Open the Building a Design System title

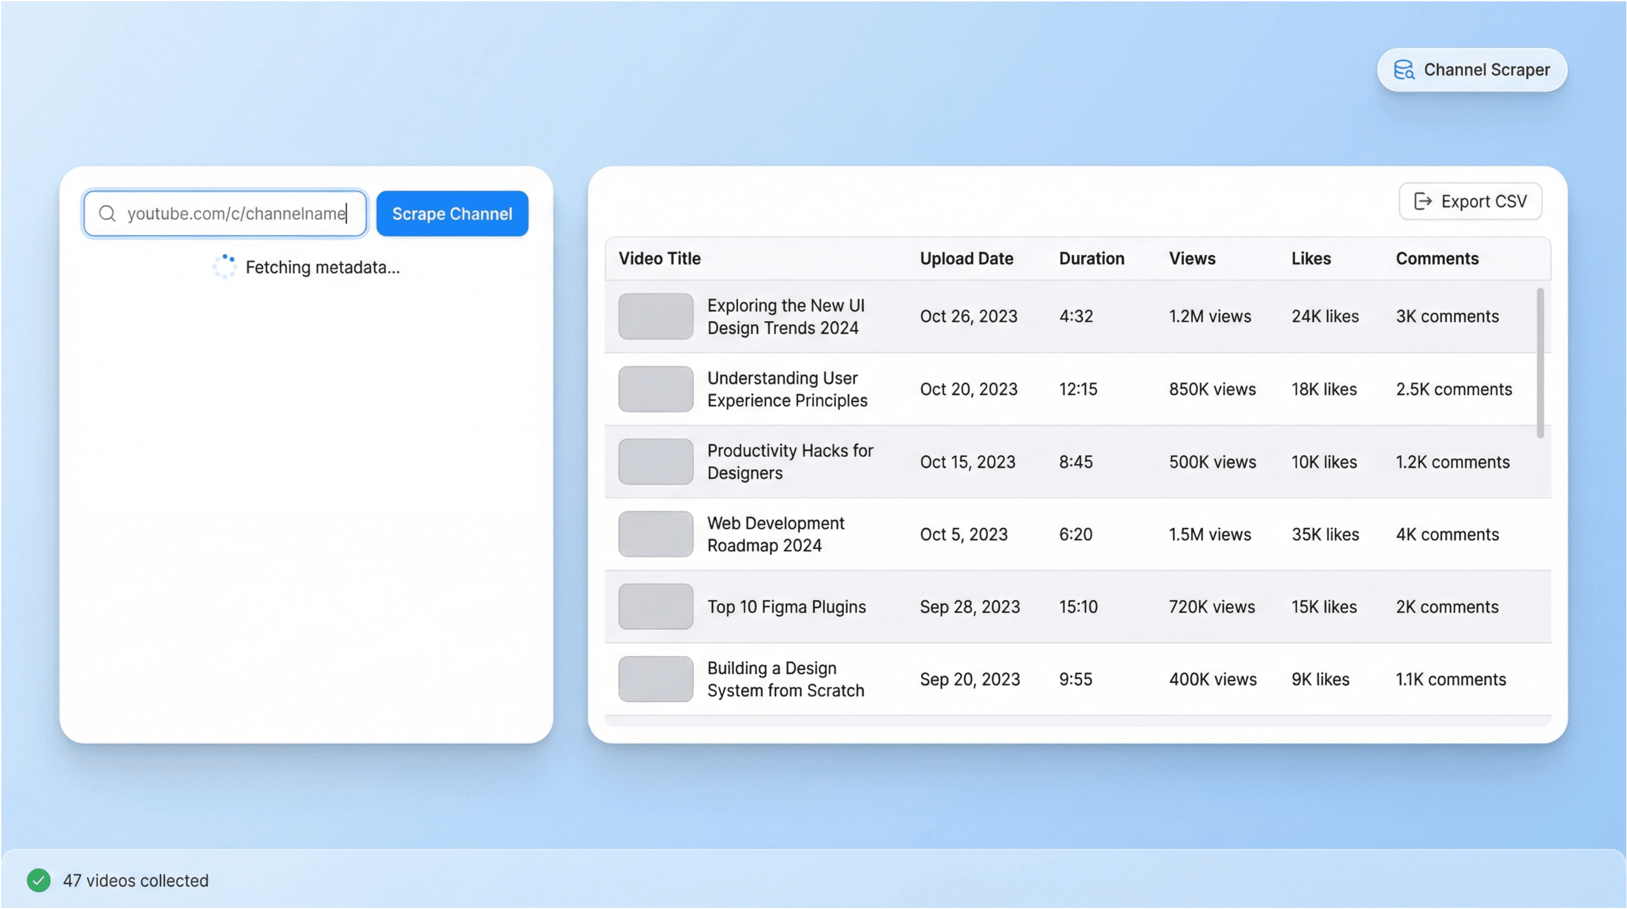coord(785,679)
